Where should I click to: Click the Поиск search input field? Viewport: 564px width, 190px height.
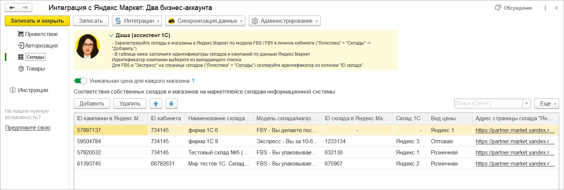488,104
